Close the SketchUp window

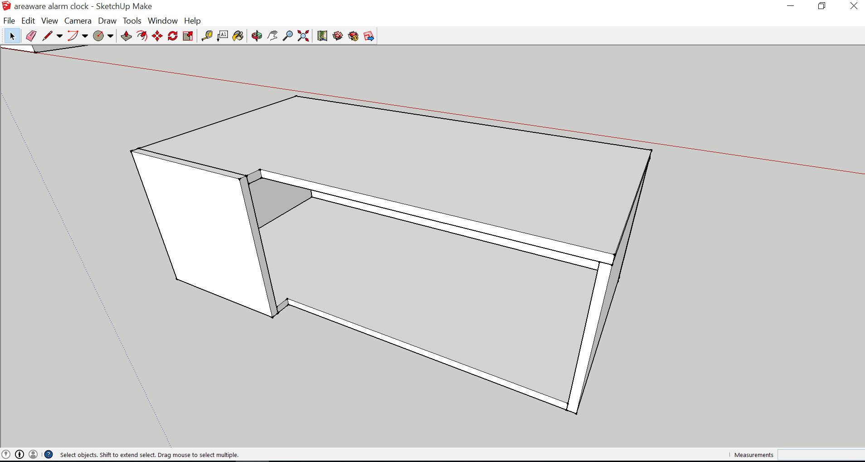coord(853,6)
